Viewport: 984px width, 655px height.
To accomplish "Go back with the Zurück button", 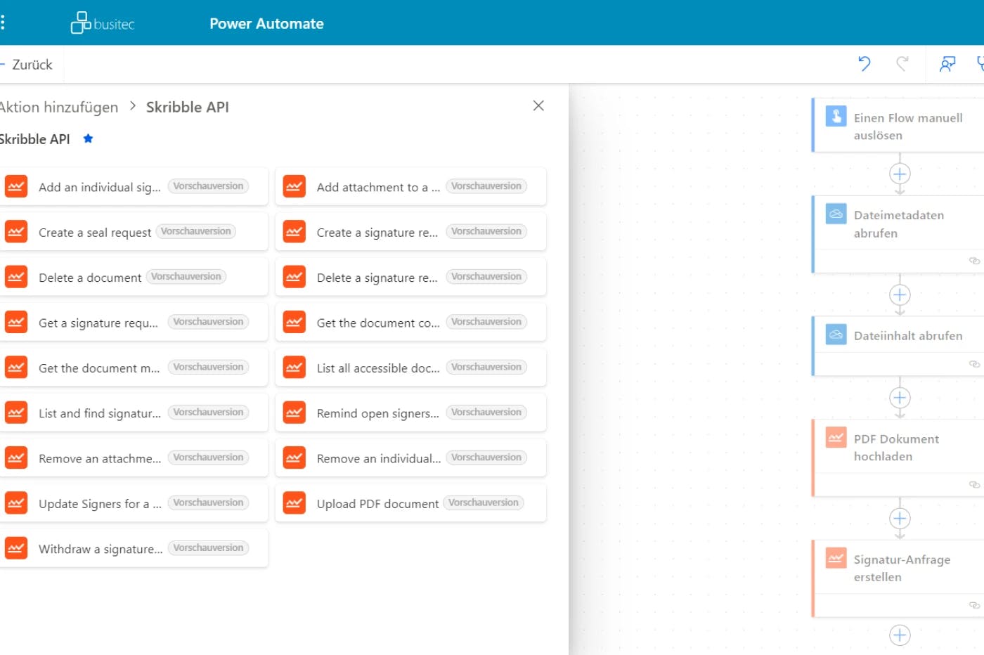I will pyautogui.click(x=27, y=65).
